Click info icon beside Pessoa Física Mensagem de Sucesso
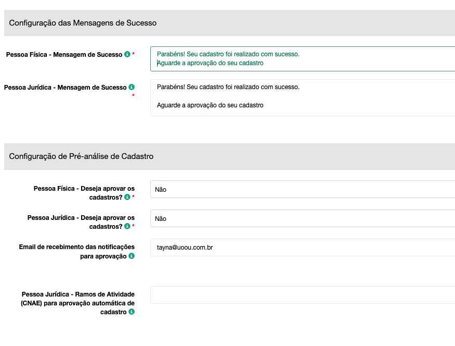Viewport: 455px width, 346px height. tap(127, 54)
